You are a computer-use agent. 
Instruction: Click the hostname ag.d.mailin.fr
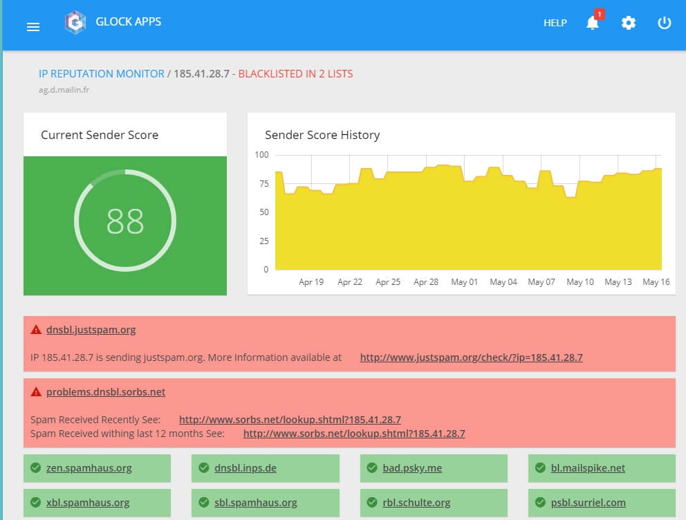pos(64,90)
